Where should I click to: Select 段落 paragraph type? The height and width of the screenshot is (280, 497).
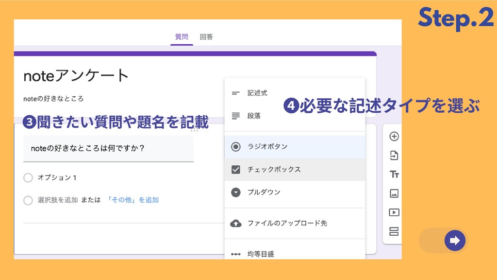click(295, 116)
